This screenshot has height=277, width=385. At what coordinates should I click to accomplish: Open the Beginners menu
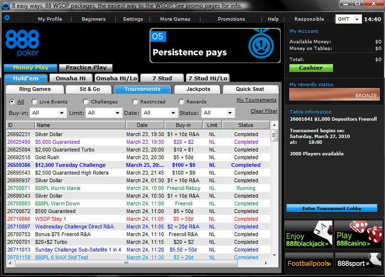point(94,19)
